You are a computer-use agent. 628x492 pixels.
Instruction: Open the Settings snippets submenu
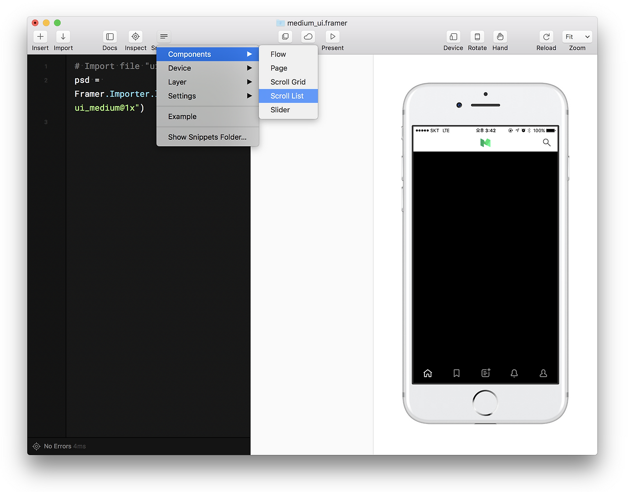pyautogui.click(x=208, y=96)
